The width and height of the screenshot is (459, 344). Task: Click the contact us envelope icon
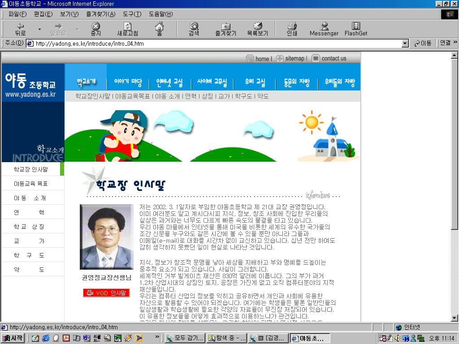click(316, 59)
